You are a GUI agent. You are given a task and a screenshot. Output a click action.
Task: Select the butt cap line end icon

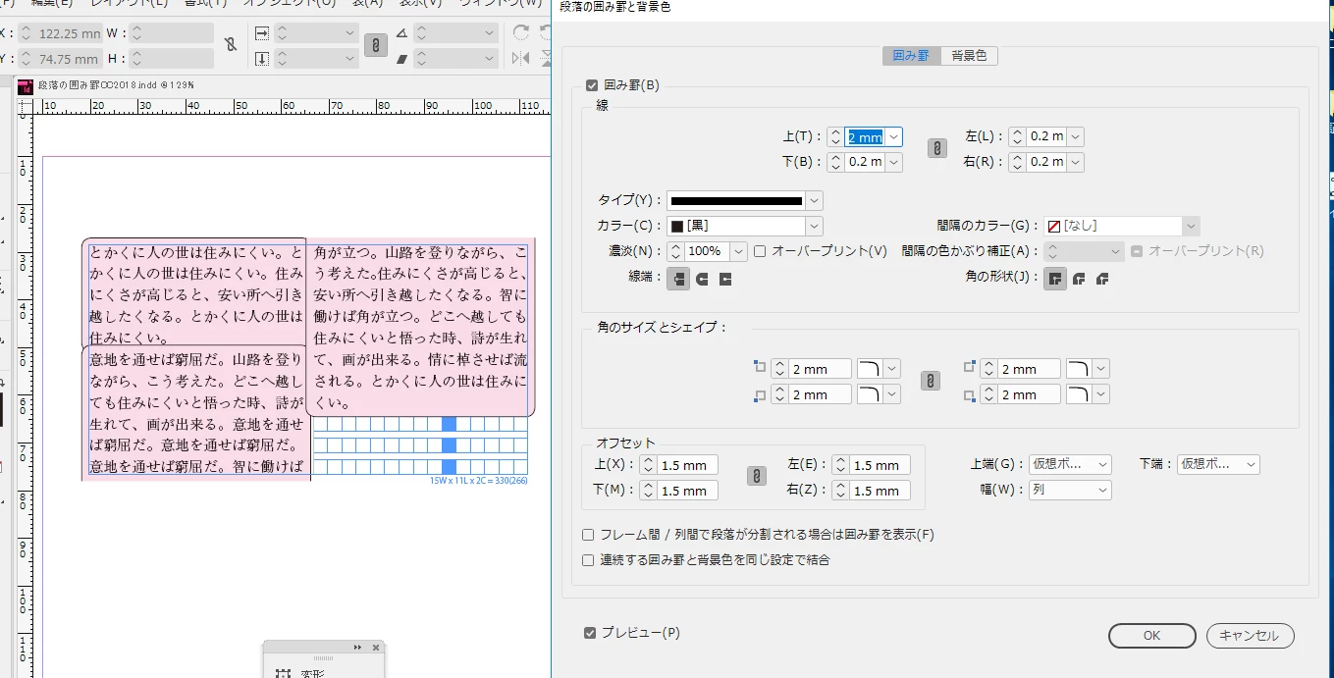(677, 279)
